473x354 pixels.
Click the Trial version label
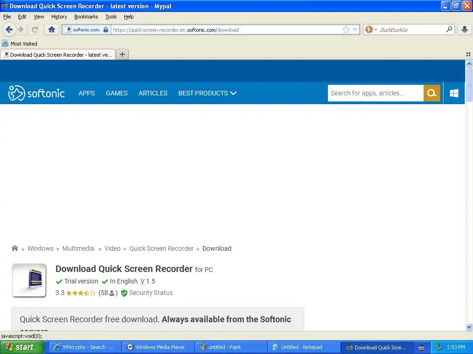click(x=81, y=281)
